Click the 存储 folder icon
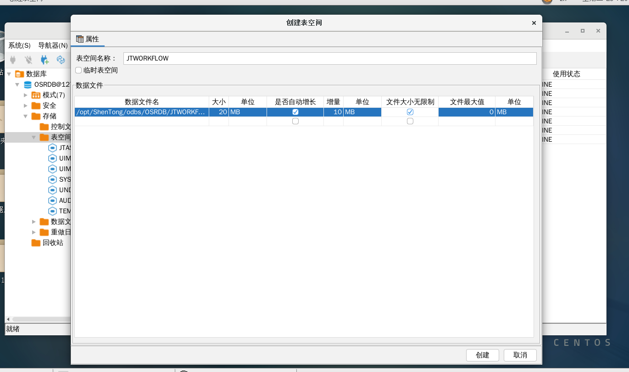Screen dimensions: 629x372 coord(36,116)
